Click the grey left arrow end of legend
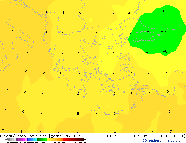Viewport: 186px width, 143px height. [7, 139]
